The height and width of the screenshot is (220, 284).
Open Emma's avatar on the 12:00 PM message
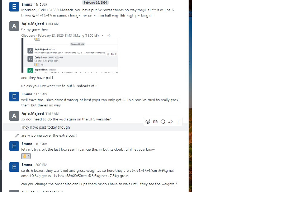[14, 167]
